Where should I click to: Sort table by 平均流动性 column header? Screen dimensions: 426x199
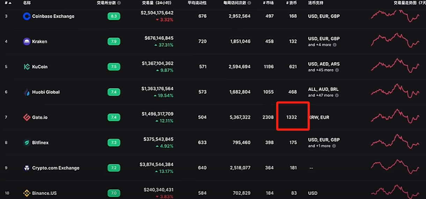(x=197, y=3)
